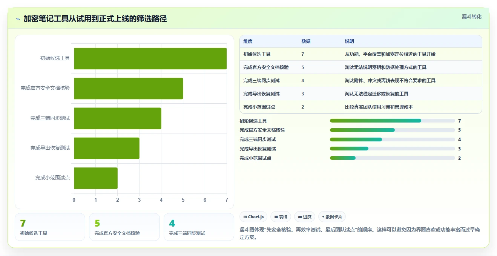Click the 数据 table column header
497x256 pixels.
coord(306,41)
